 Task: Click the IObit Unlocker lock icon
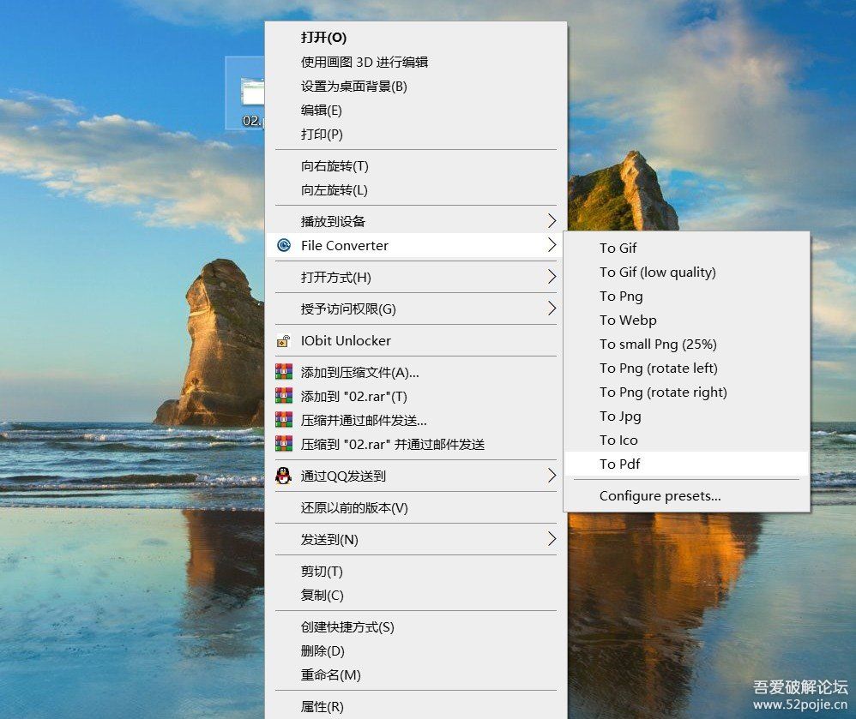pos(284,341)
